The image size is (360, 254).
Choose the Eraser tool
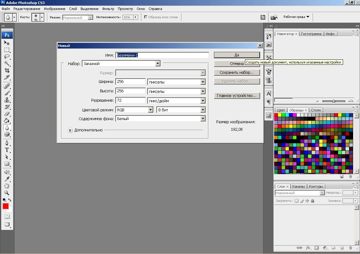pyautogui.click(x=7, y=114)
